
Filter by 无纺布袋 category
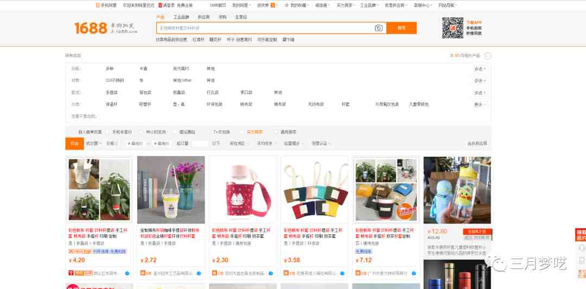(316, 105)
